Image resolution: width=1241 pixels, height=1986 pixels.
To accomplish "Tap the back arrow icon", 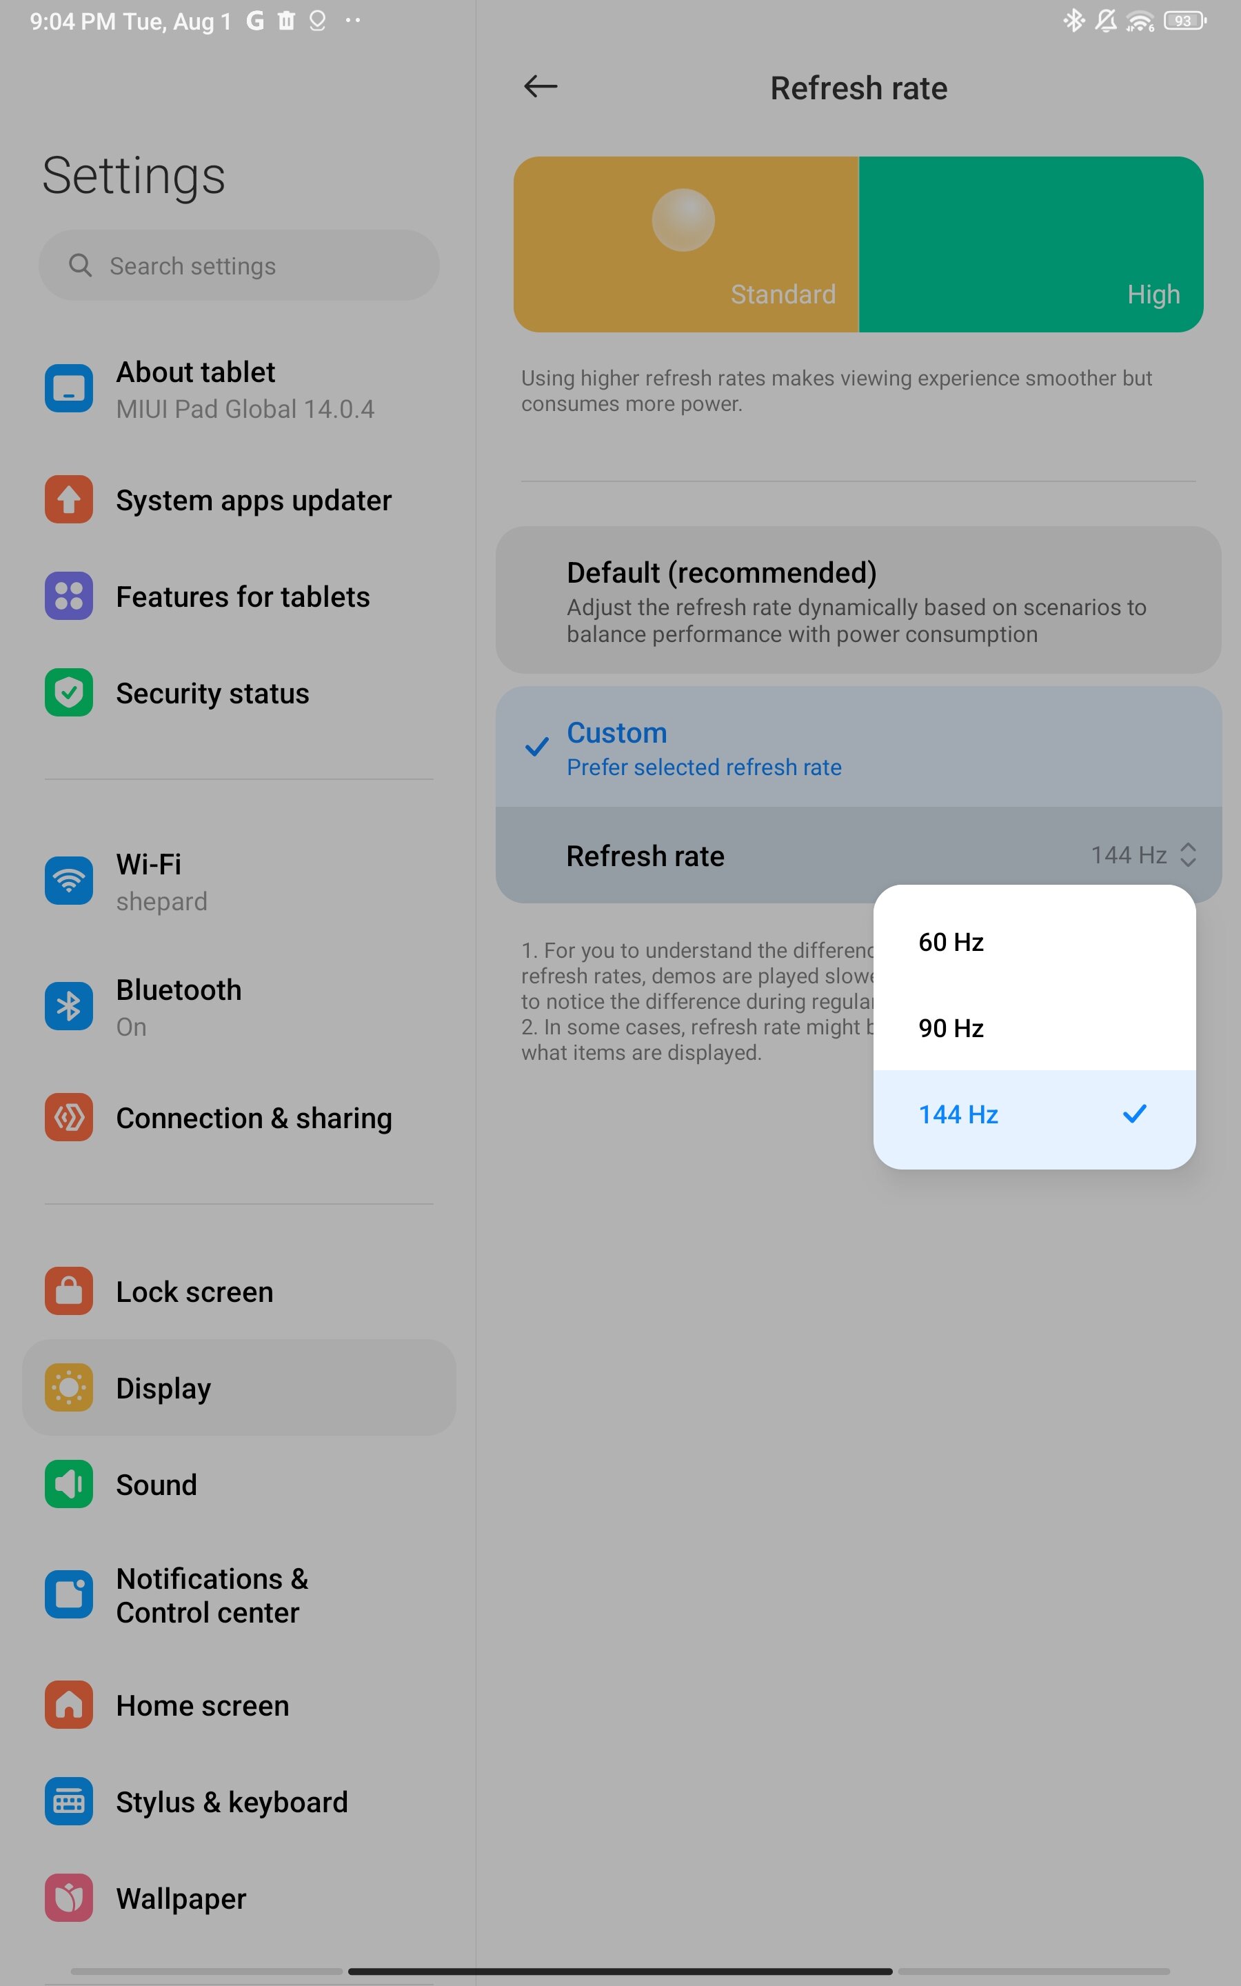I will 540,86.
